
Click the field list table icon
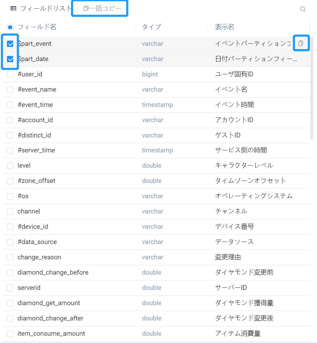tap(13, 8)
